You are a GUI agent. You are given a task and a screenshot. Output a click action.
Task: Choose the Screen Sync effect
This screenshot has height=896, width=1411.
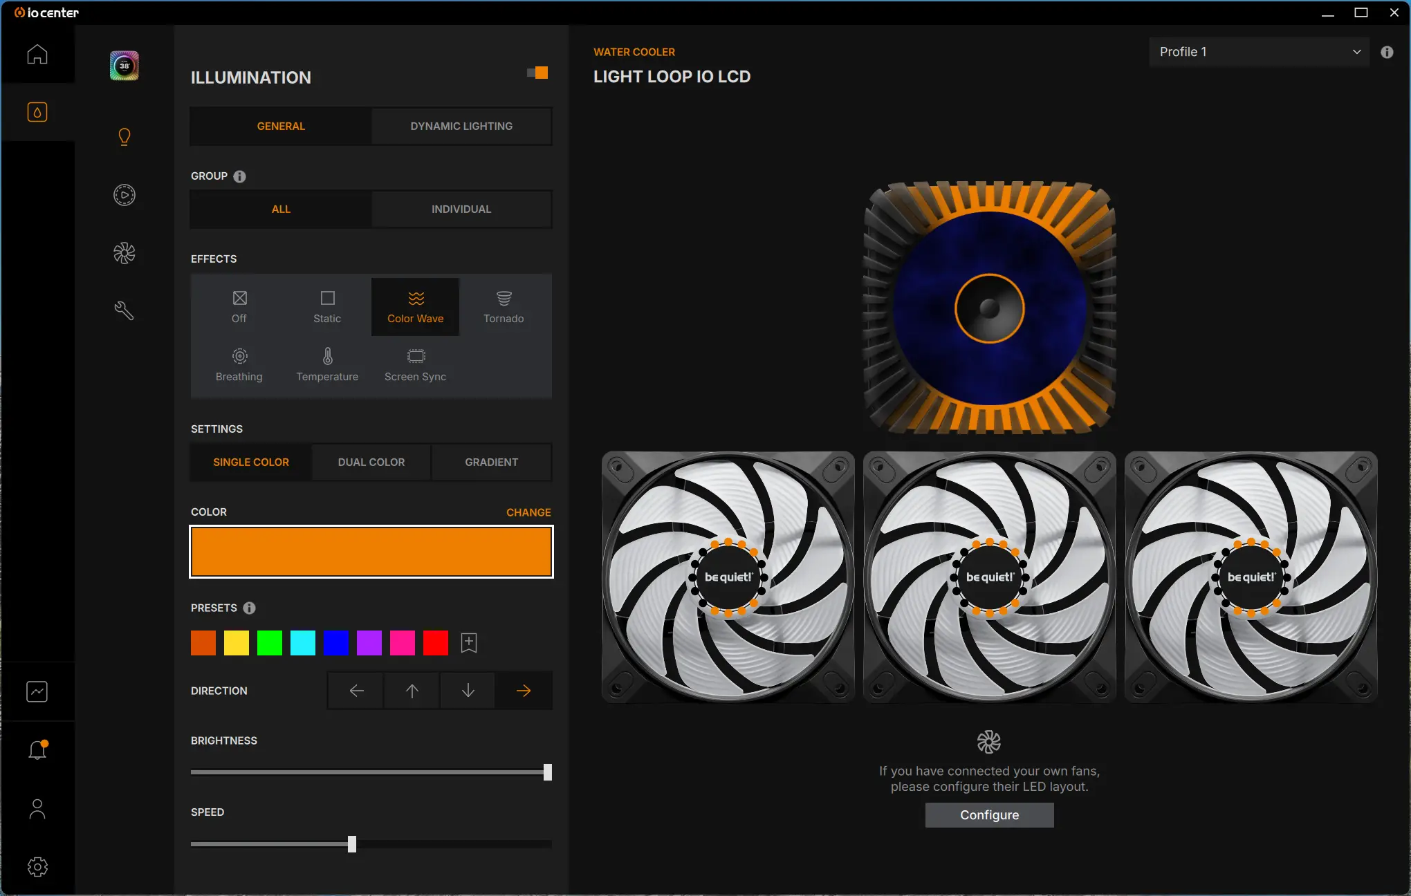pos(415,365)
